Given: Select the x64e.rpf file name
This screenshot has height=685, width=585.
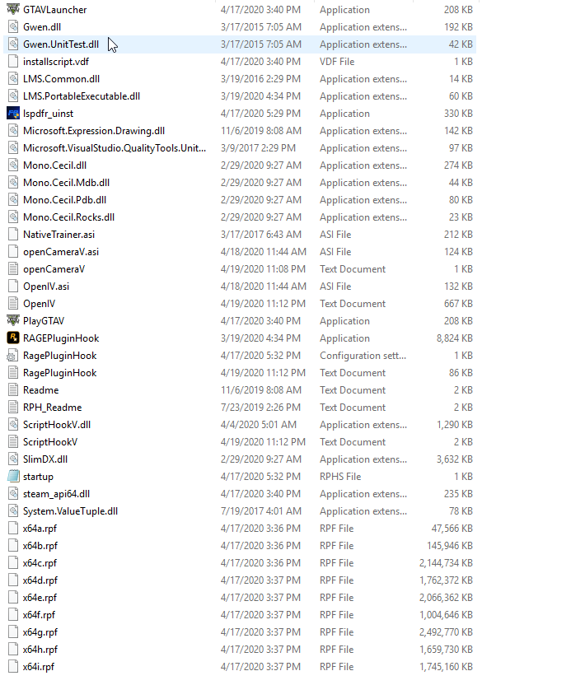Looking at the screenshot, I should pyautogui.click(x=40, y=598).
